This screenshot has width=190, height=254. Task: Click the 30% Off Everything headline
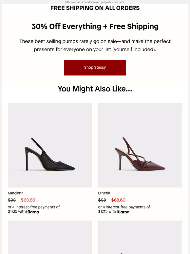95,26
